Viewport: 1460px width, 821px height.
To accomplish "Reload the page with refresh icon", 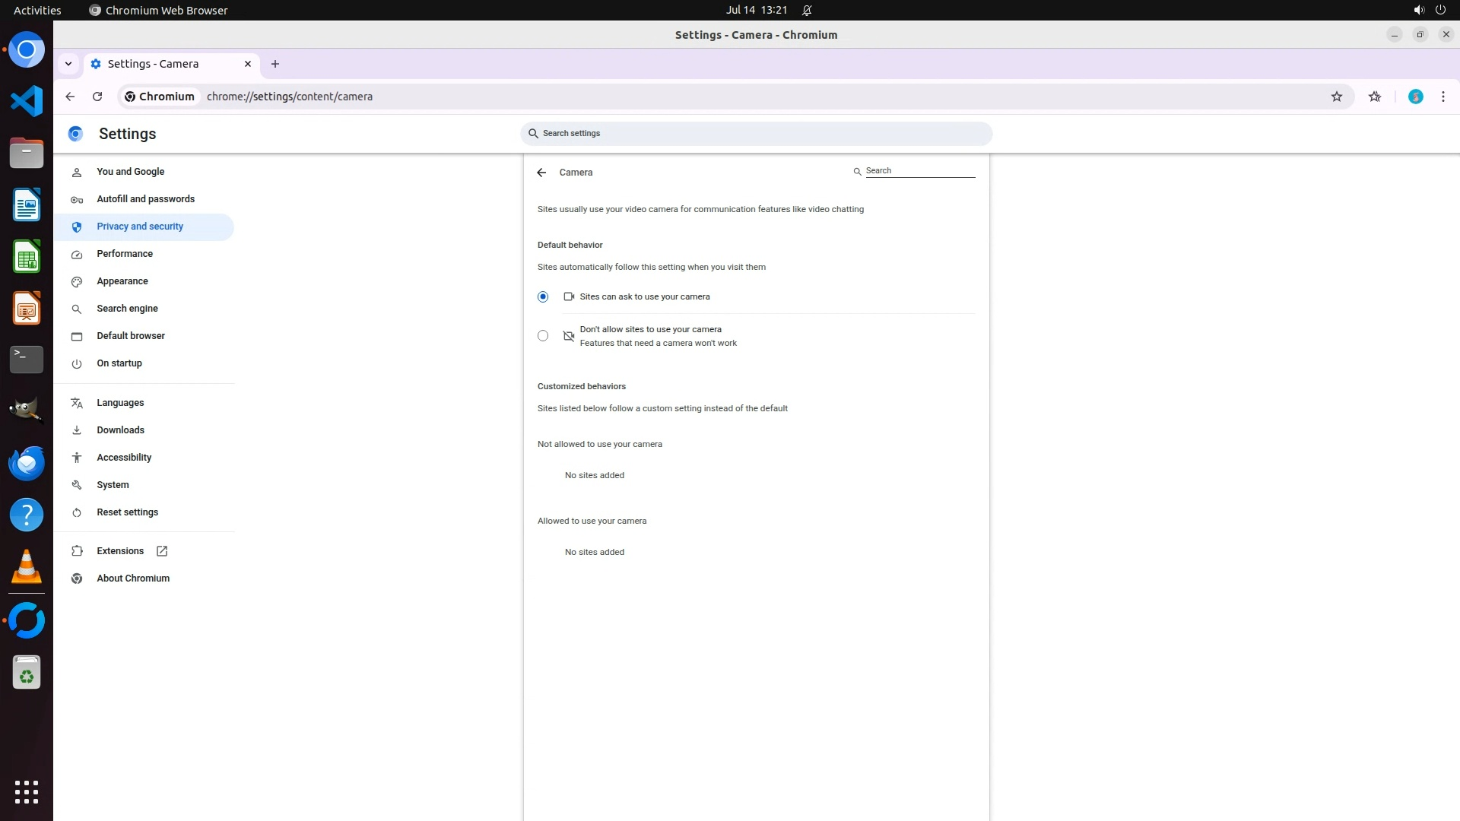I will 97,97.
